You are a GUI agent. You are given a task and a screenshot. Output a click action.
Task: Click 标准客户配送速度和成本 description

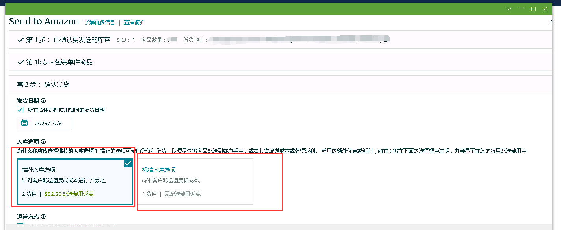pyautogui.click(x=172, y=181)
